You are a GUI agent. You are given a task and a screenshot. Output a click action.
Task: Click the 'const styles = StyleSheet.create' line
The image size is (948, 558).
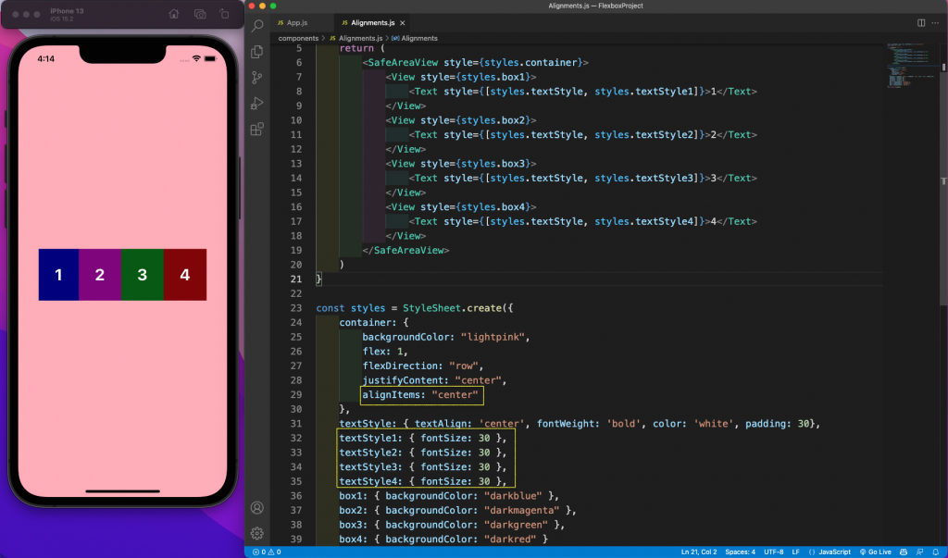click(414, 308)
